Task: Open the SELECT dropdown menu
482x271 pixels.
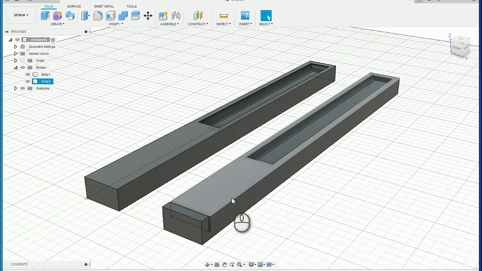Action: (x=266, y=24)
